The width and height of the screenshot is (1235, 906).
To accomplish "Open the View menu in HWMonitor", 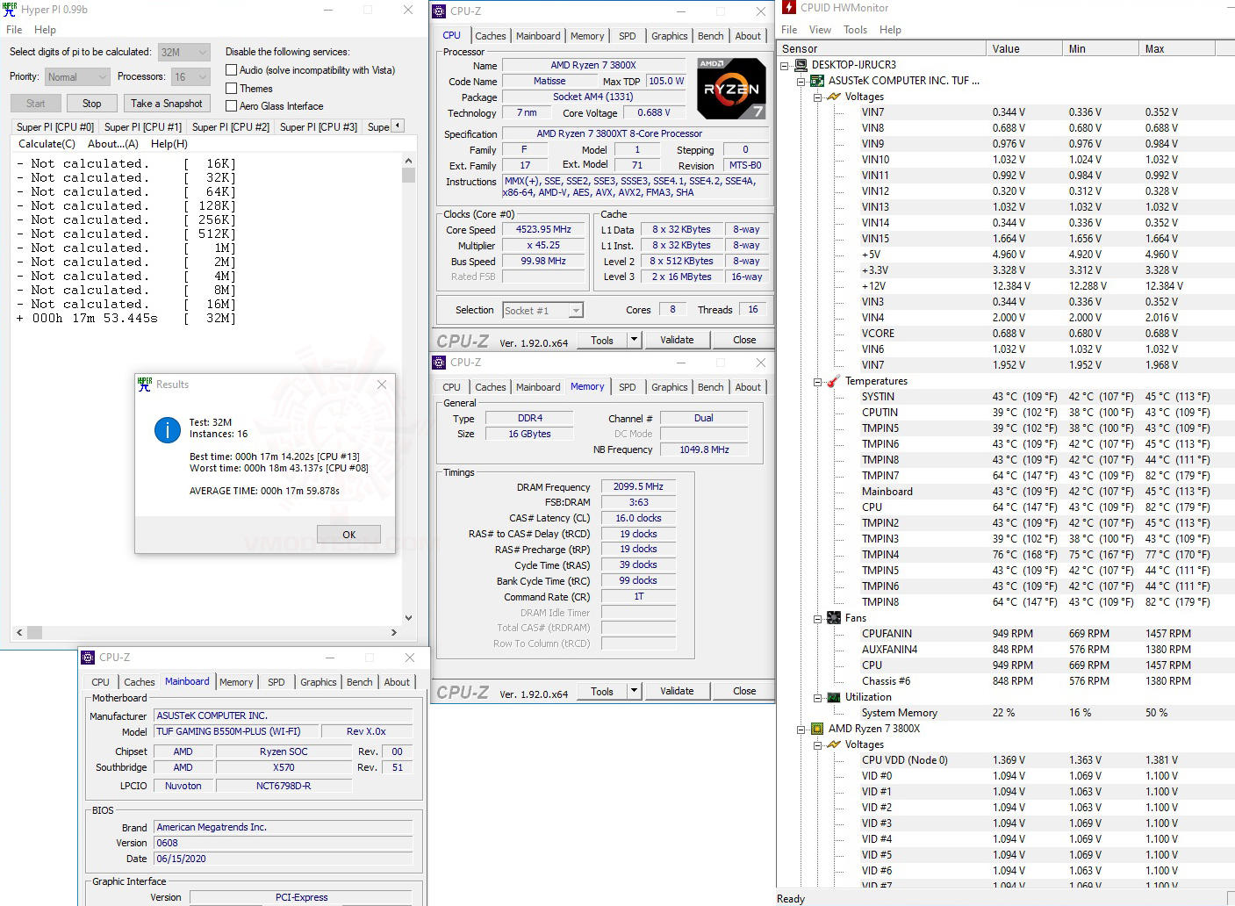I will 820,30.
